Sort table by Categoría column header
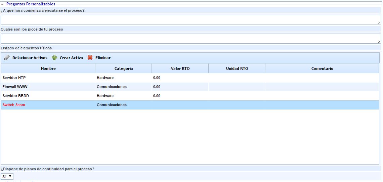Viewport: 383px width, 182px height. (x=123, y=69)
